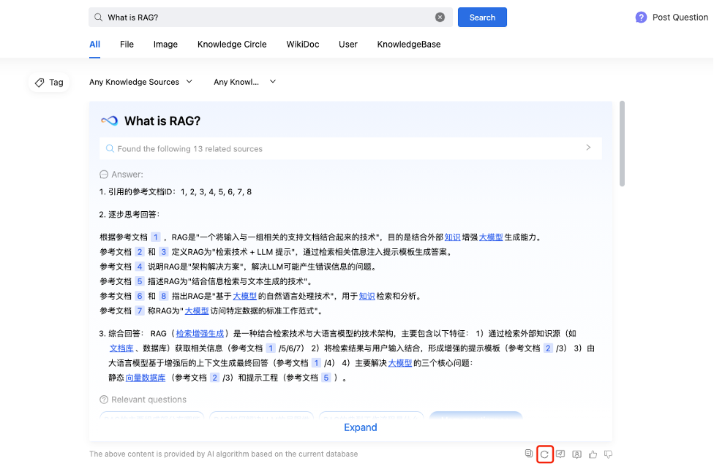
Task: Click the share answer icon
Action: click(x=560, y=454)
